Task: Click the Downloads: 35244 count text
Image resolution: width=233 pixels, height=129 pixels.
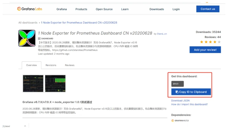Action: [x=208, y=32]
